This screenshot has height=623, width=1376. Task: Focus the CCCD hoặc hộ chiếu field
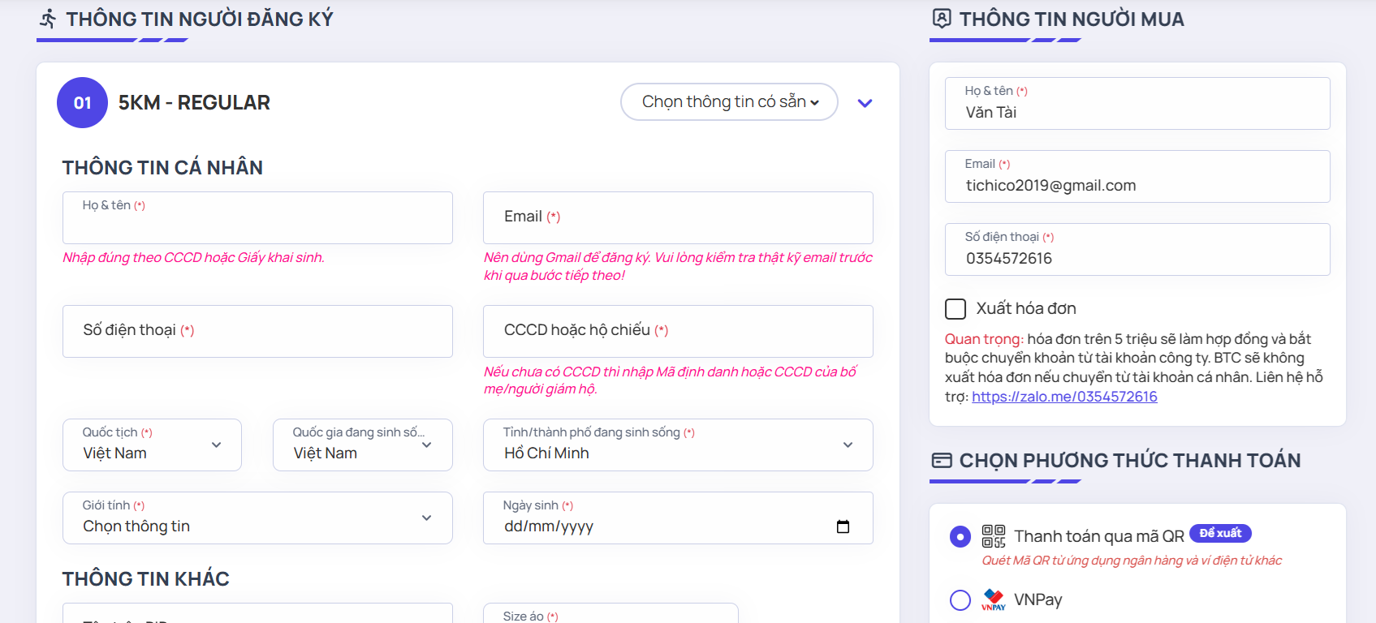click(x=678, y=331)
